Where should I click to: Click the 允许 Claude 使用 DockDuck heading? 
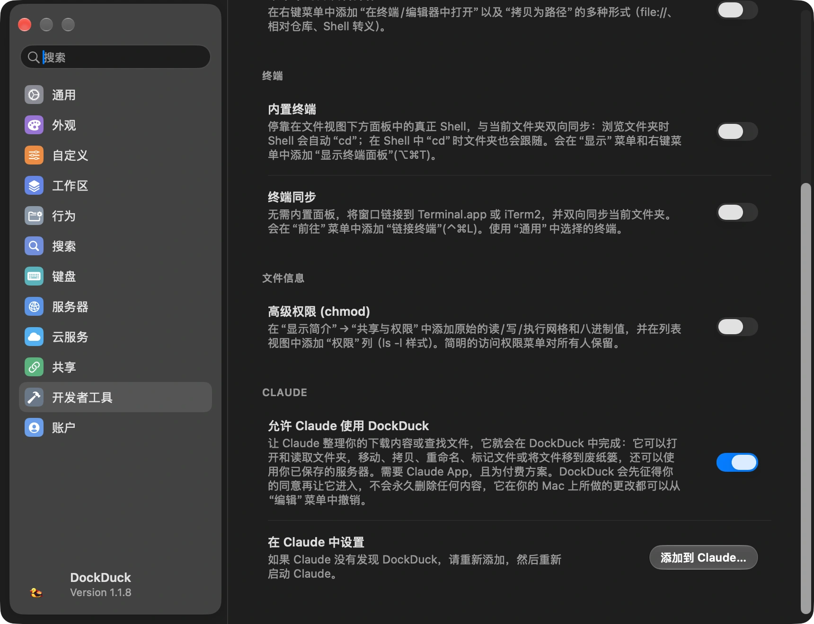[348, 426]
